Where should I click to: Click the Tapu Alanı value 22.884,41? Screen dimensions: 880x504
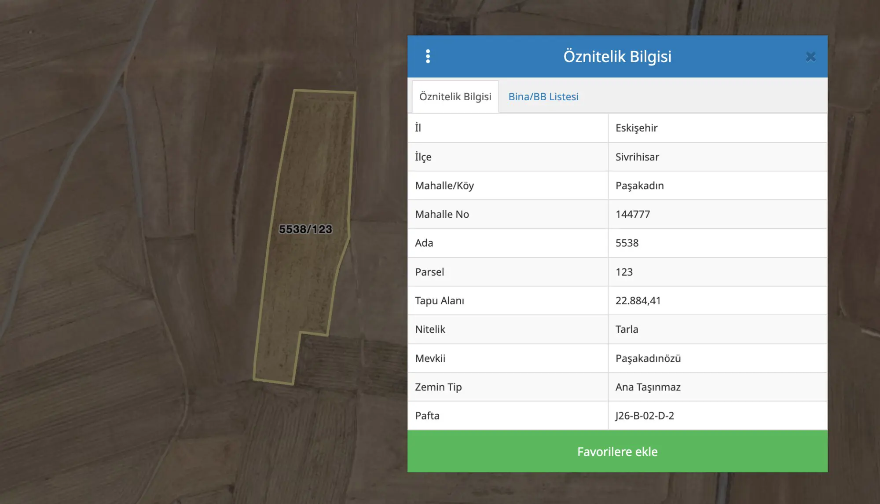point(638,300)
